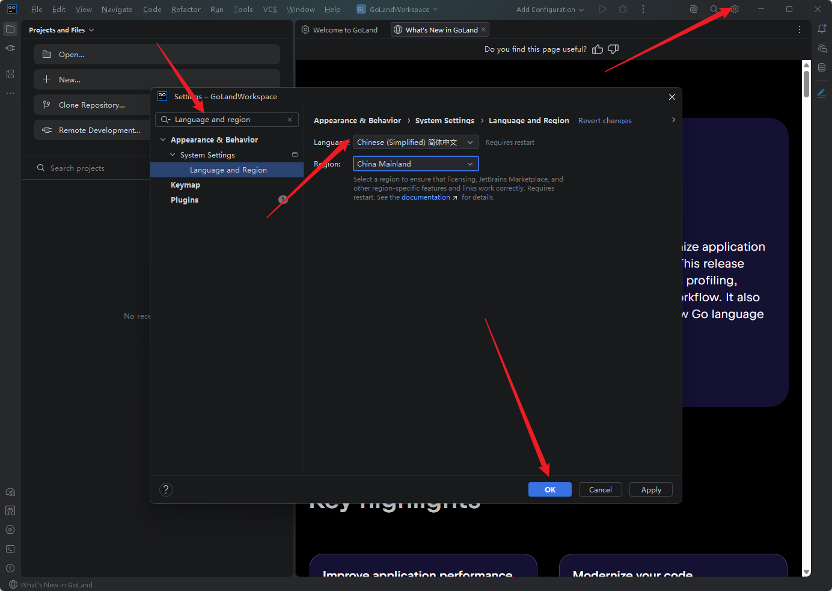This screenshot has width=832, height=591.
Task: Open Search Everywhere magnifier icon
Action: 714,9
